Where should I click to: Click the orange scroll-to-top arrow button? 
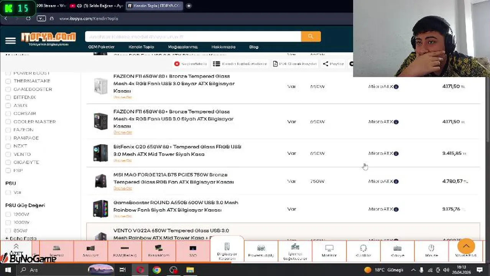[466, 246]
